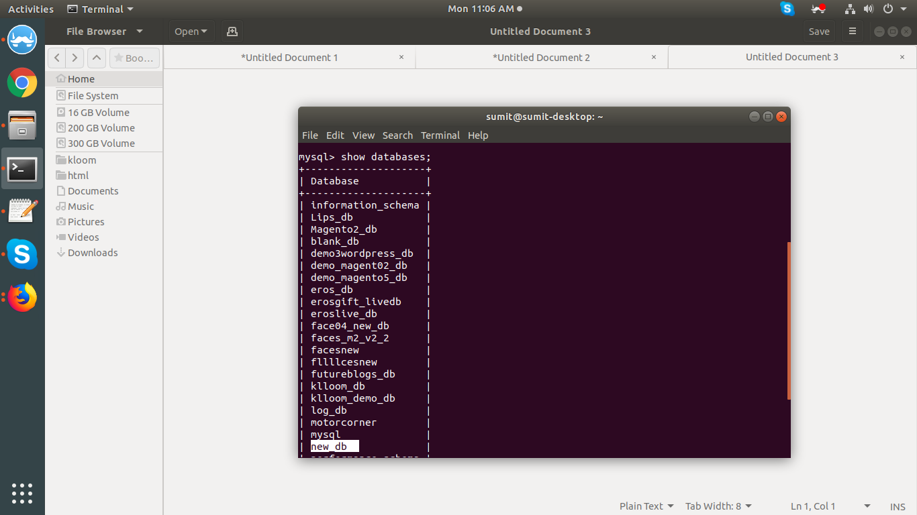Go forward in the file browser panel
The height and width of the screenshot is (515, 917).
click(x=75, y=58)
